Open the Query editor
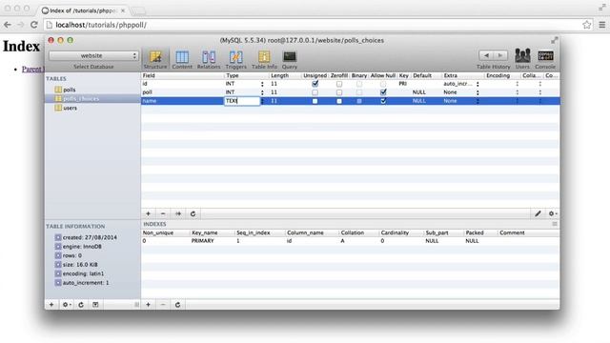Image resolution: width=610 pixels, height=343 pixels. coord(290,60)
